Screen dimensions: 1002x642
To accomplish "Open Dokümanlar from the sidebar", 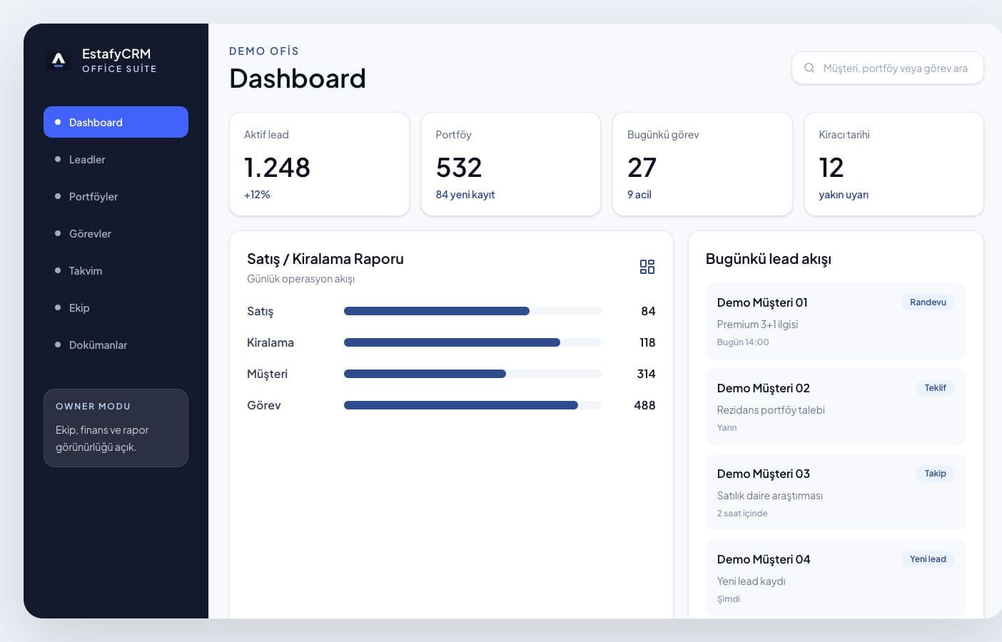I will coord(116,345).
